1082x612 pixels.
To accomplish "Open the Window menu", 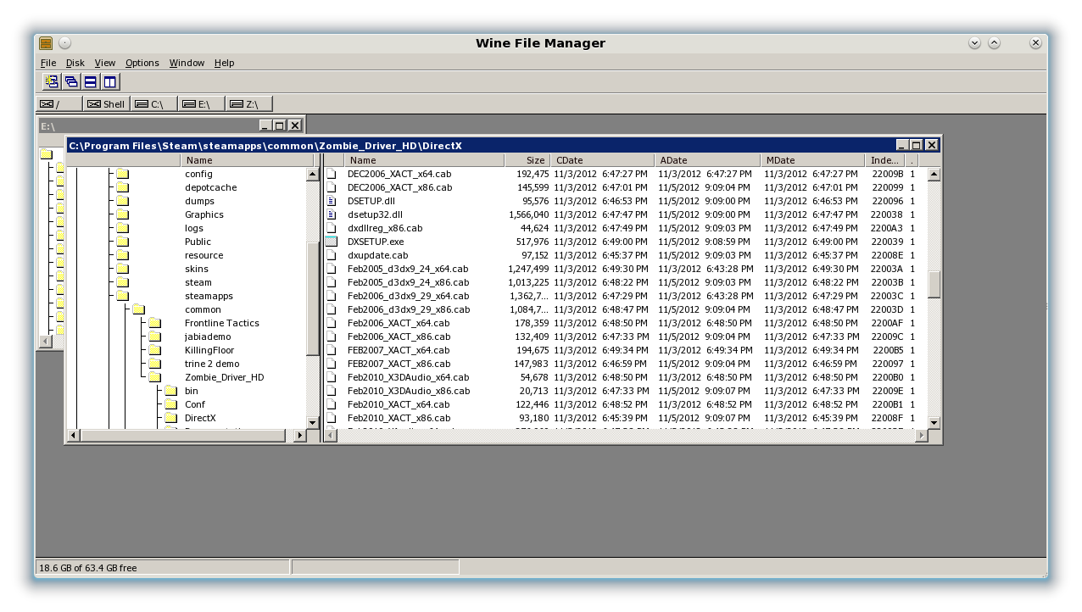I will (187, 63).
